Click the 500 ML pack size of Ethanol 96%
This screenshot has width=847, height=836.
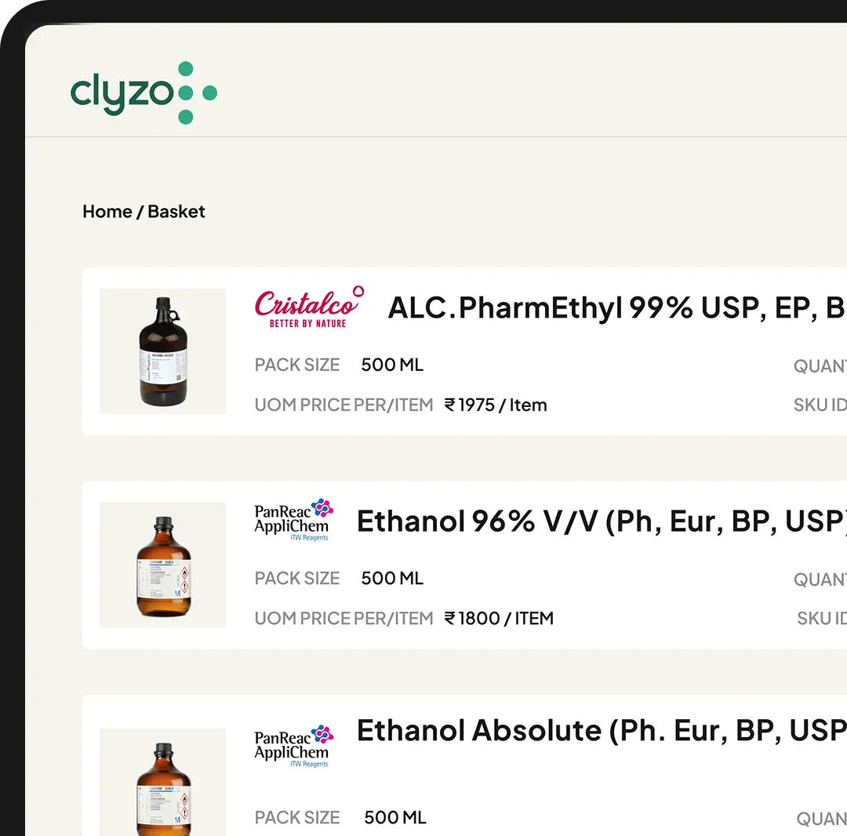pos(392,579)
